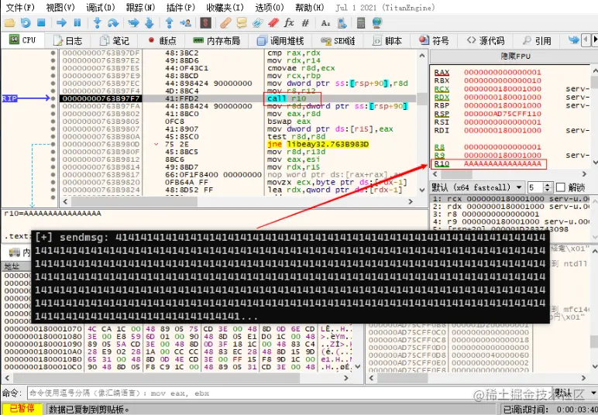Click the Stop debugging square icon
The width and height of the screenshot is (598, 415).
click(41, 23)
